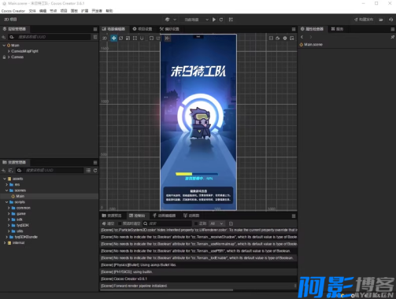This screenshot has width=396, height=299.
Task: Toggle the lock icon beside Canvas node
Action: [x=4, y=57]
